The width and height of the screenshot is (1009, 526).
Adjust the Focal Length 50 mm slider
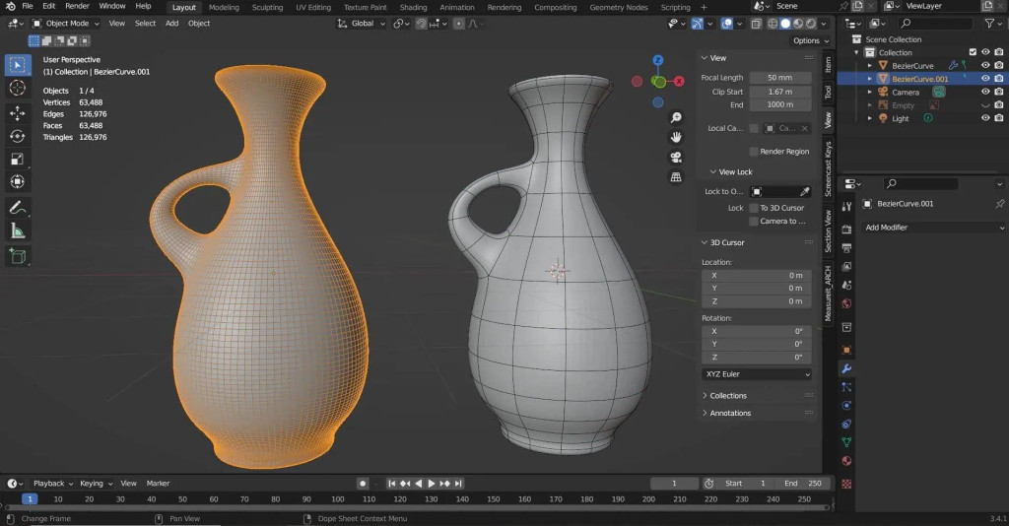[x=779, y=78]
